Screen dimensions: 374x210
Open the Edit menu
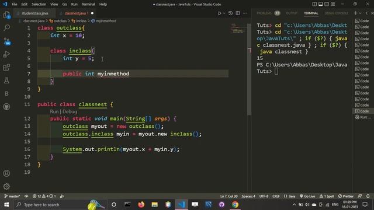tap(25, 4)
